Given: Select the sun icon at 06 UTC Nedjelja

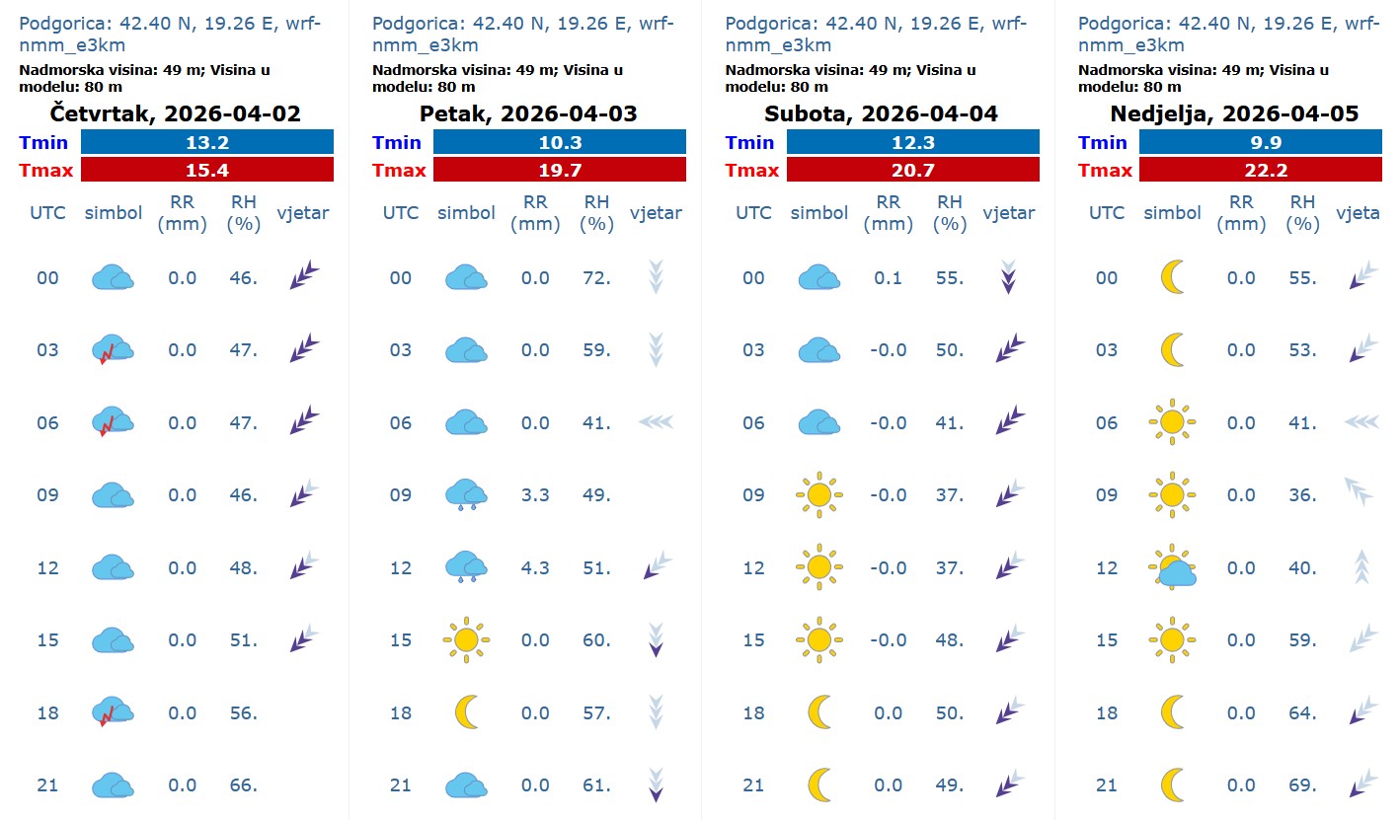Looking at the screenshot, I should pos(1172,423).
